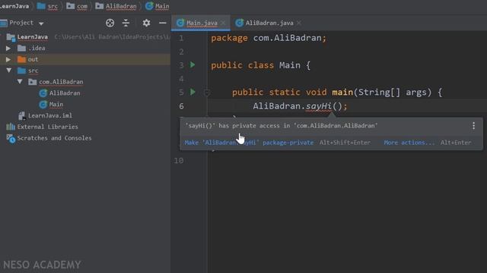Image resolution: width=487 pixels, height=273 pixels.
Task: Click com breadcrumb in navigation bar
Action: 82,6
